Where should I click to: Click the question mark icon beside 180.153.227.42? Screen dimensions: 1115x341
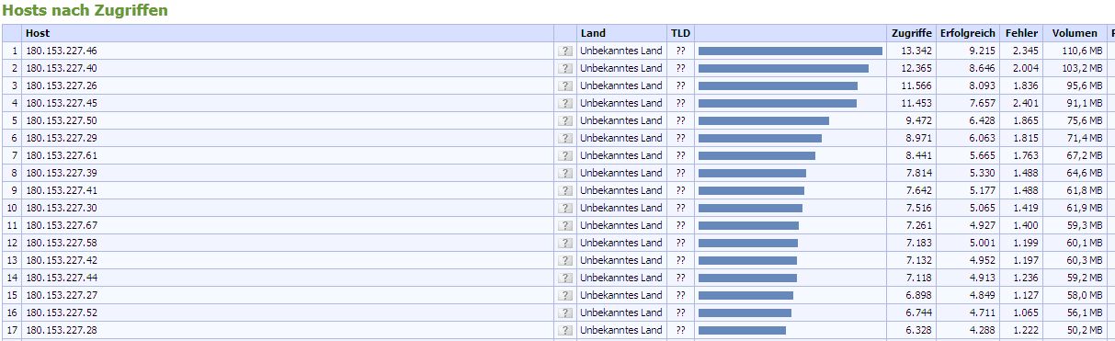coord(565,260)
